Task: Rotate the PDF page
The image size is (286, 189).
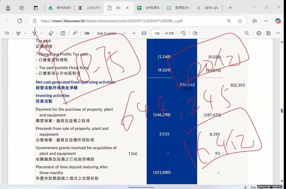Action: (183, 33)
